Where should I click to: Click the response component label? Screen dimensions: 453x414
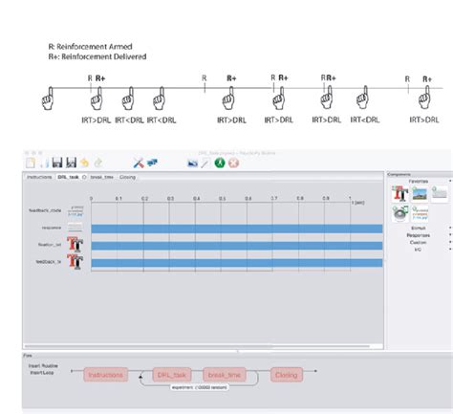52,228
